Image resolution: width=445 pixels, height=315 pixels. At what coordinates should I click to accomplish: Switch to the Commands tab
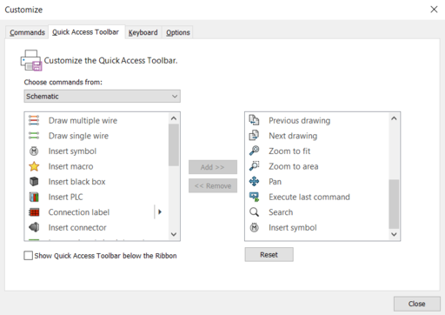27,32
